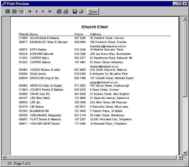Maximize the Print Preview window
This screenshot has height=167, width=189.
(x=180, y=4)
